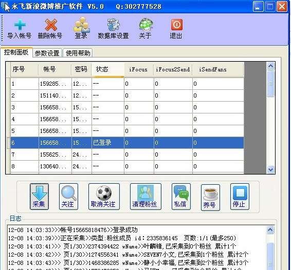291x270 pixels.
Task: Click the 状态 column header
Action: (x=107, y=69)
